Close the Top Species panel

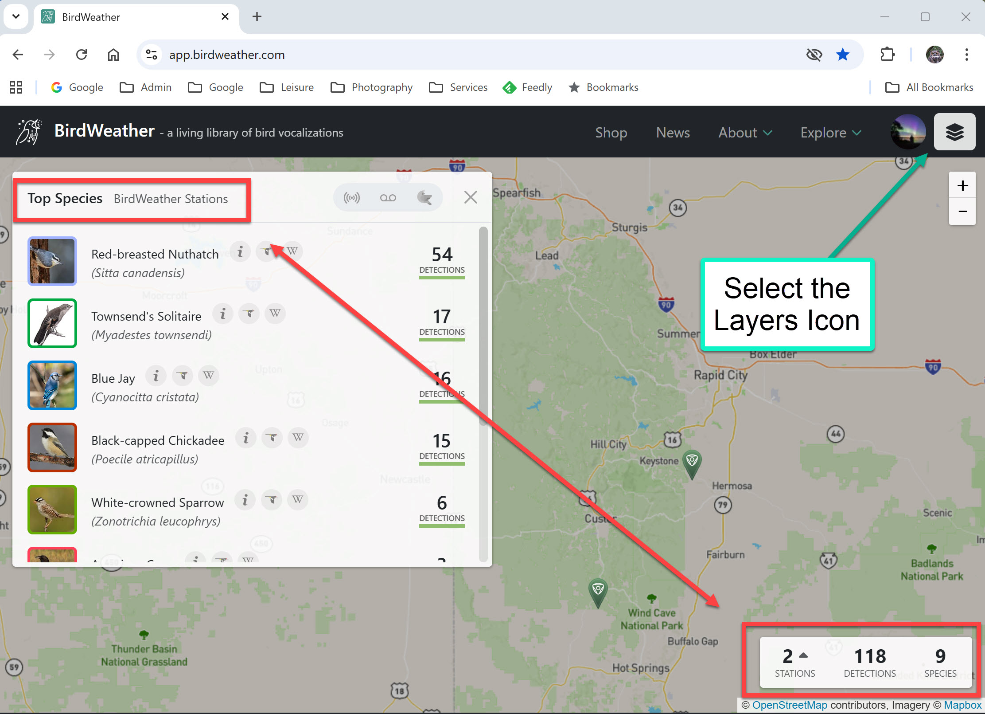click(x=470, y=197)
